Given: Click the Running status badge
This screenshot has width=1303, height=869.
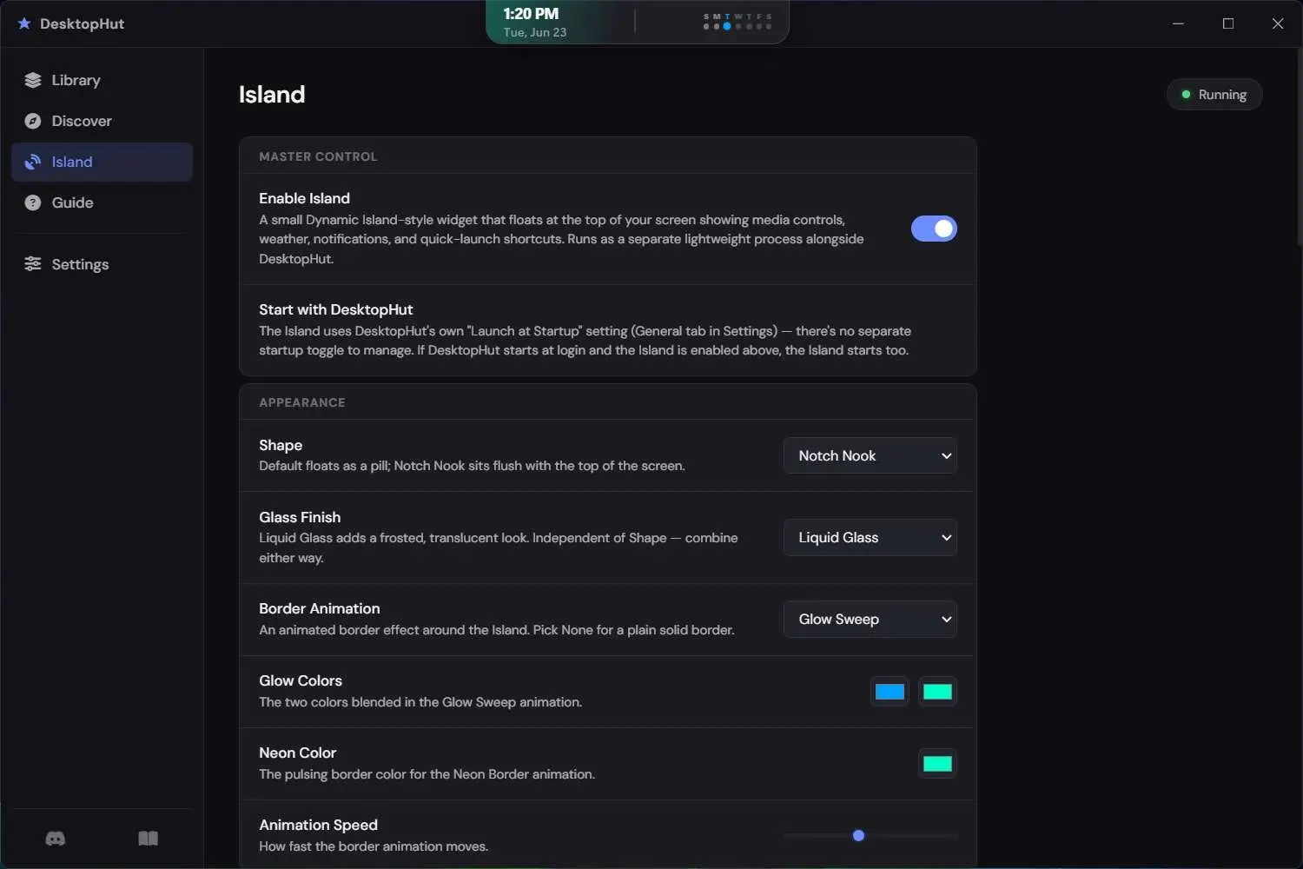Looking at the screenshot, I should point(1214,95).
